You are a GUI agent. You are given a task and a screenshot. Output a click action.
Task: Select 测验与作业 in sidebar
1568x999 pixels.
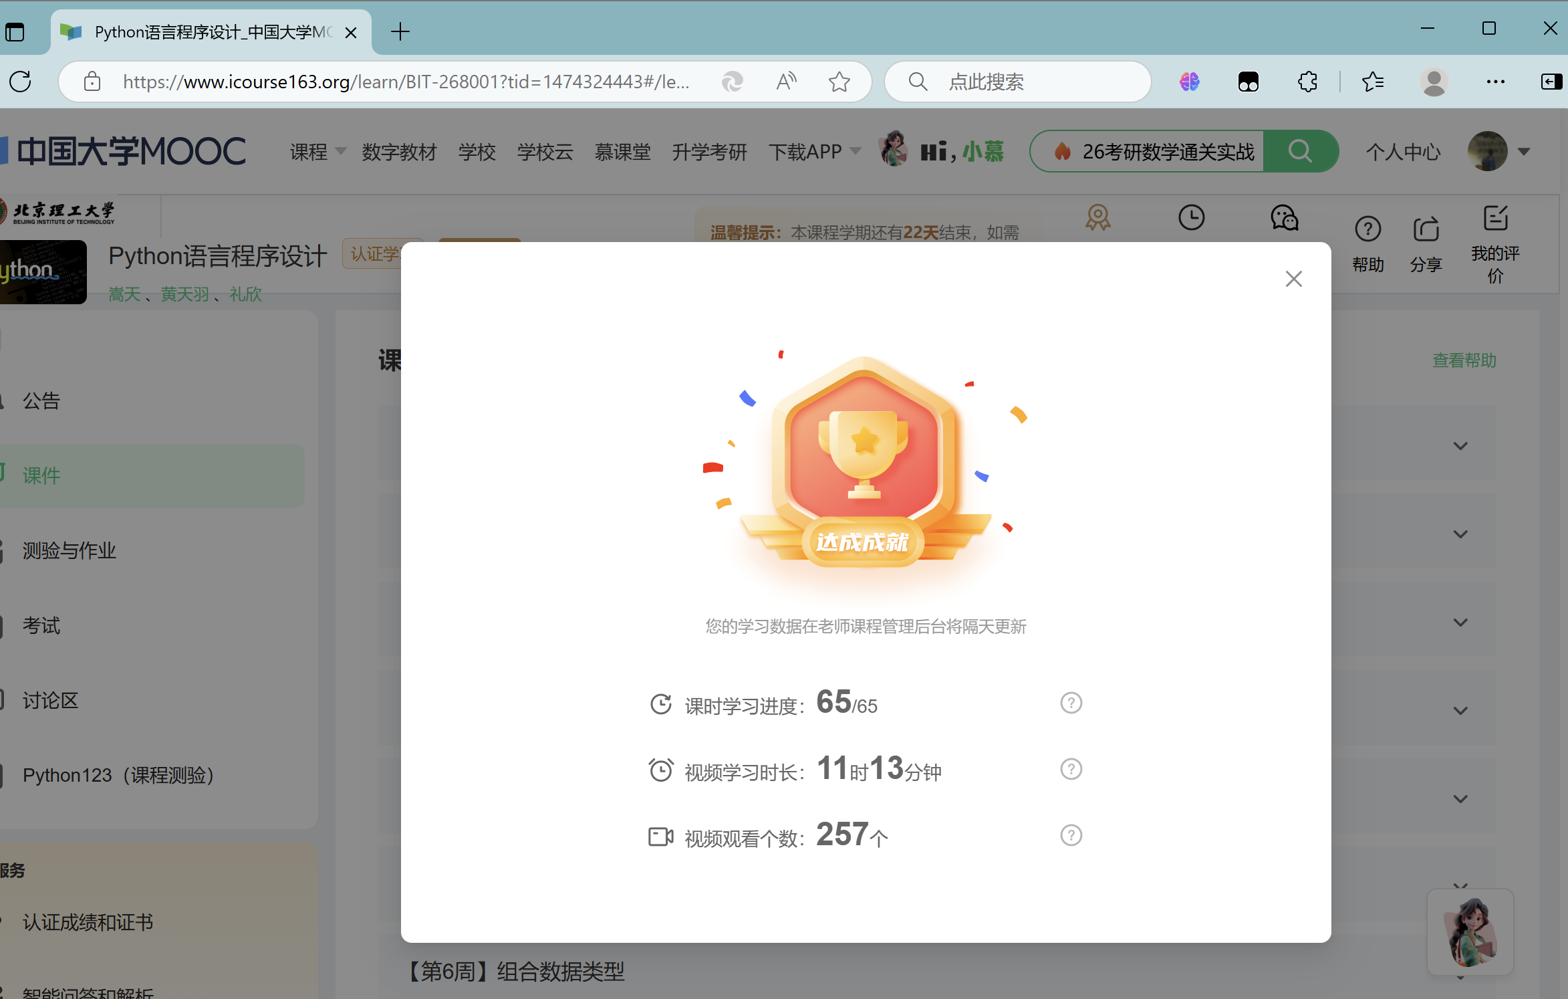point(70,550)
